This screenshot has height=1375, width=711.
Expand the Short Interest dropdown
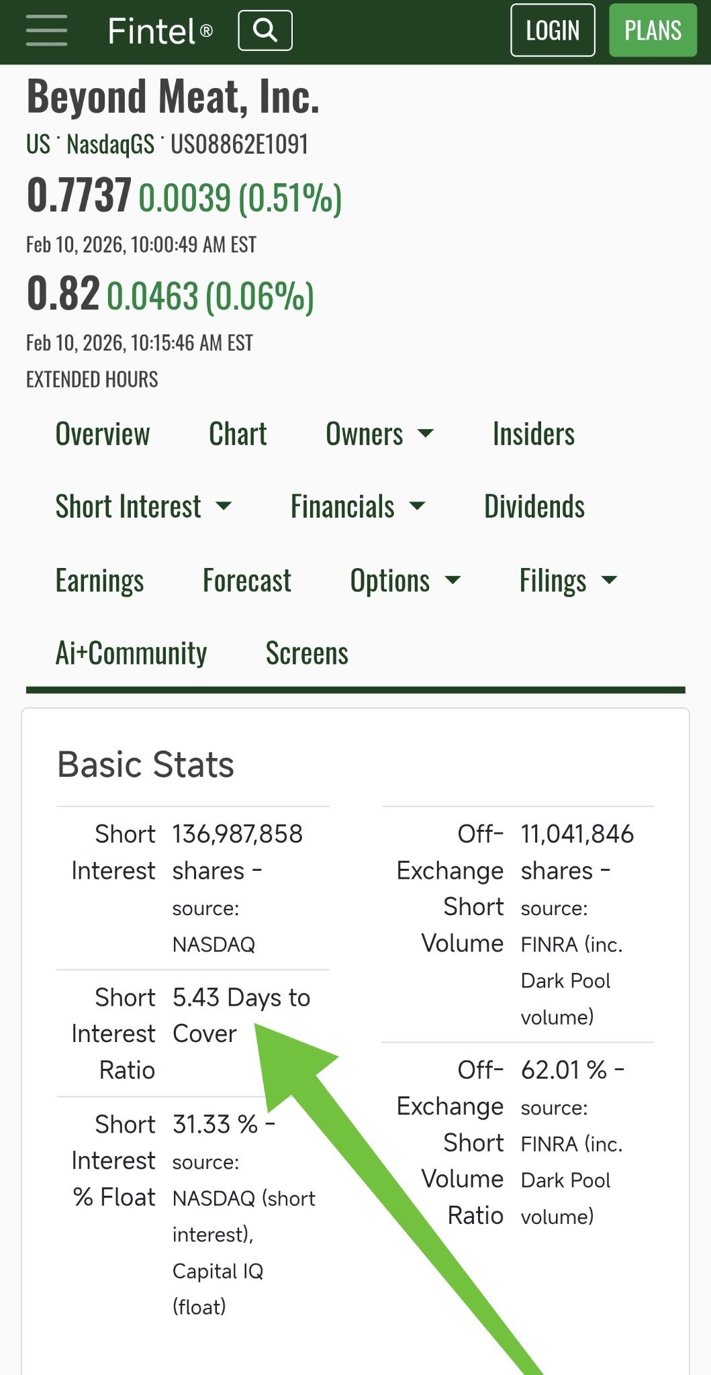144,507
